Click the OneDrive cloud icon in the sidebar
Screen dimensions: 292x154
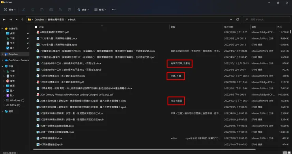6,60
